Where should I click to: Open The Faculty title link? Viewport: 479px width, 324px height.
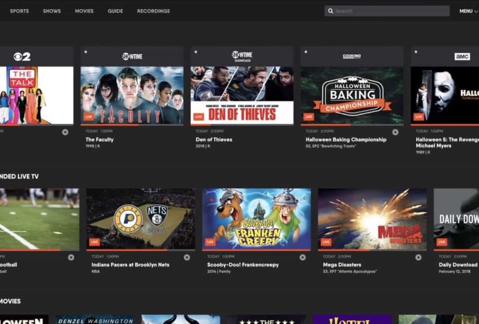100,140
